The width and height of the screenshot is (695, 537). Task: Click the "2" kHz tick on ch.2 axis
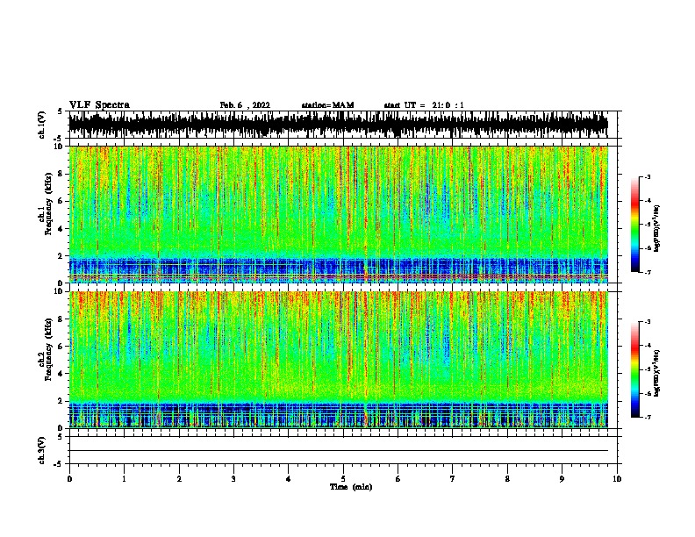pos(61,401)
